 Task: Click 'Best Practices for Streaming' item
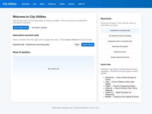tap(118, 93)
